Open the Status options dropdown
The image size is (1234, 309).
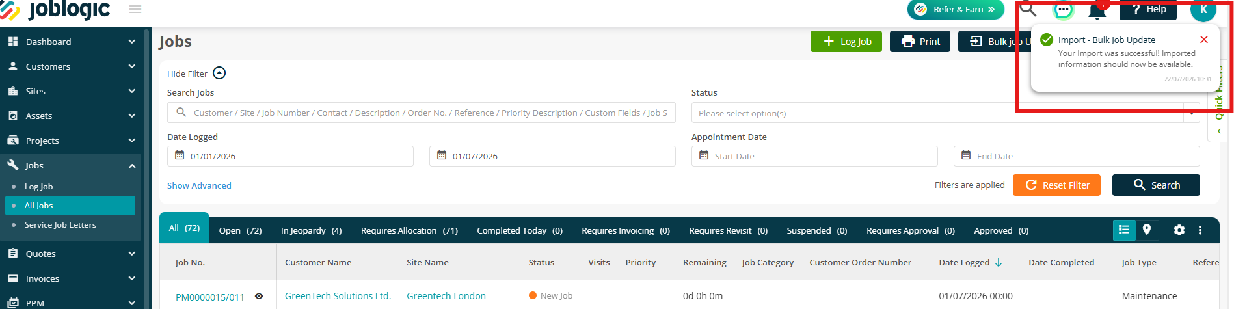tap(945, 113)
